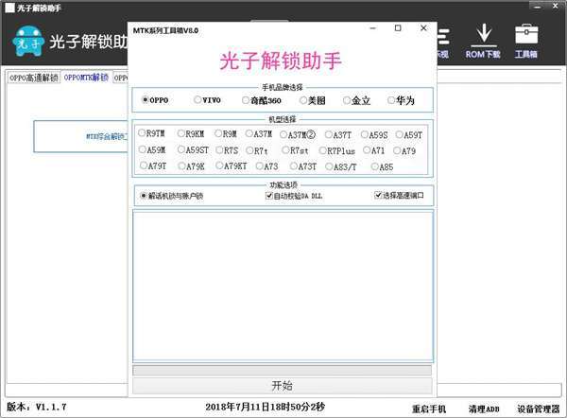This screenshot has height=418, width=567.
Task: Select the OPPO brand radio button
Action: click(x=146, y=99)
